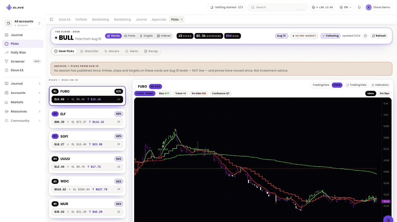Screen dimensions: 397x222
Task: Go to Daily Bias in the sidebar
Action: 23,52
